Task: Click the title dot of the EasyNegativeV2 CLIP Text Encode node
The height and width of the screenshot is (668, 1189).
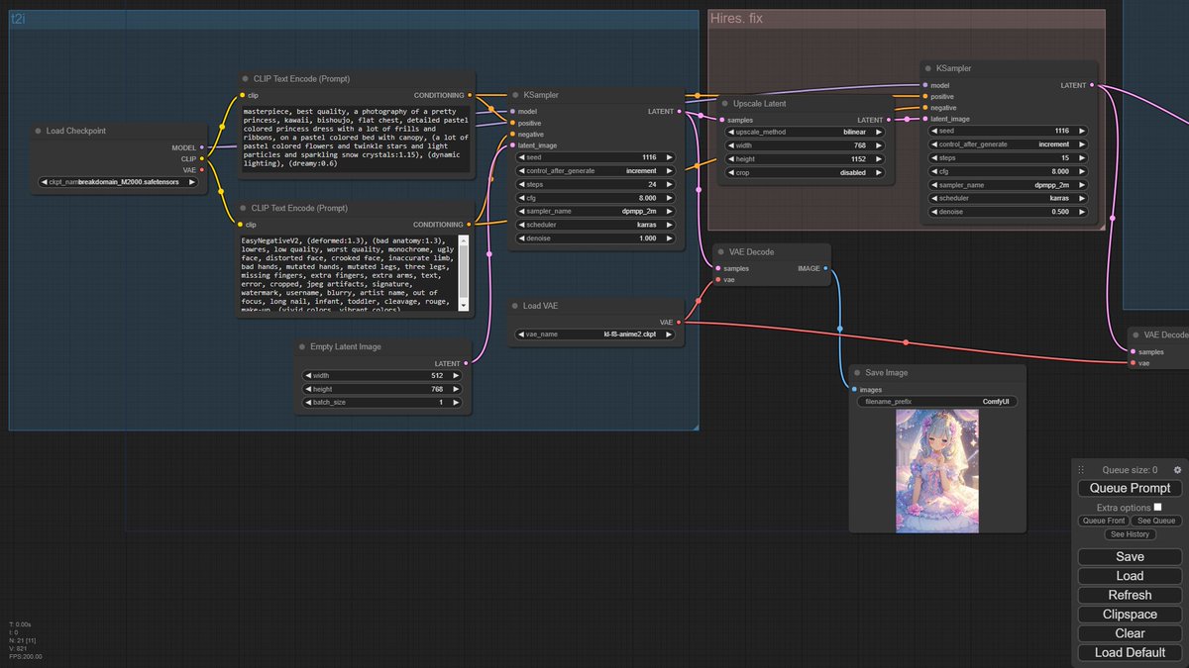Action: pyautogui.click(x=244, y=209)
